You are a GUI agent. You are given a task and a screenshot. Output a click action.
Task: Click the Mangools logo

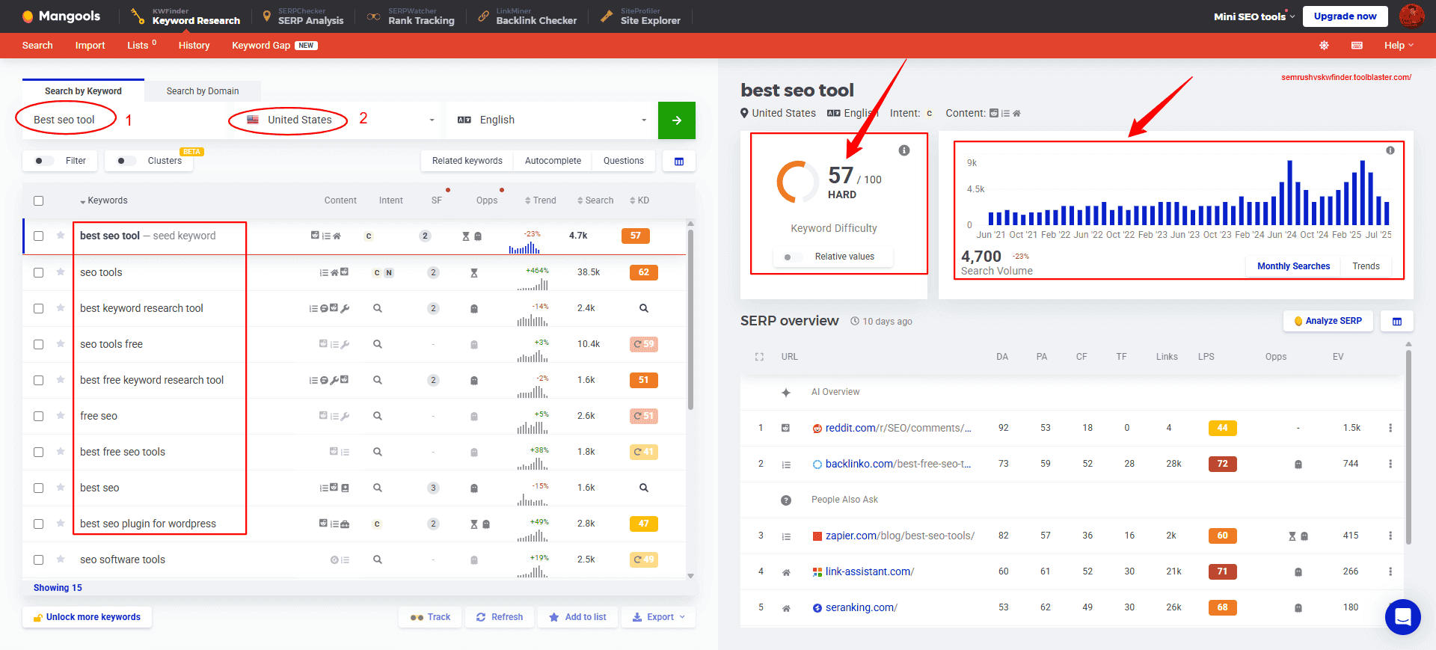point(61,16)
